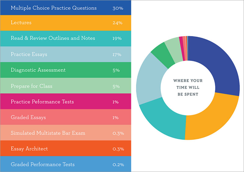Click the 30% percentage value
This screenshot has width=244, height=172.
click(x=118, y=8)
